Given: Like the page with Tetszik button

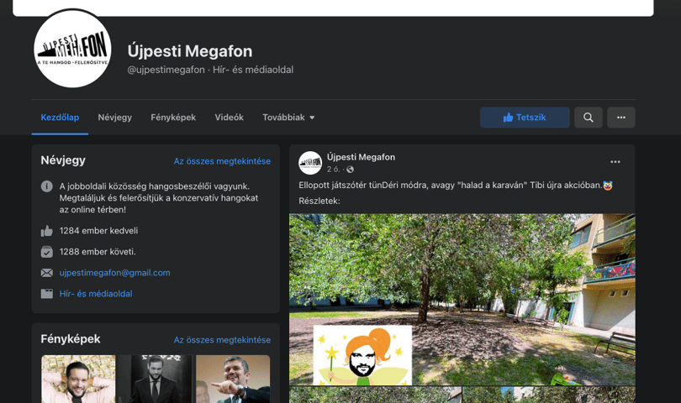Looking at the screenshot, I should [x=525, y=118].
